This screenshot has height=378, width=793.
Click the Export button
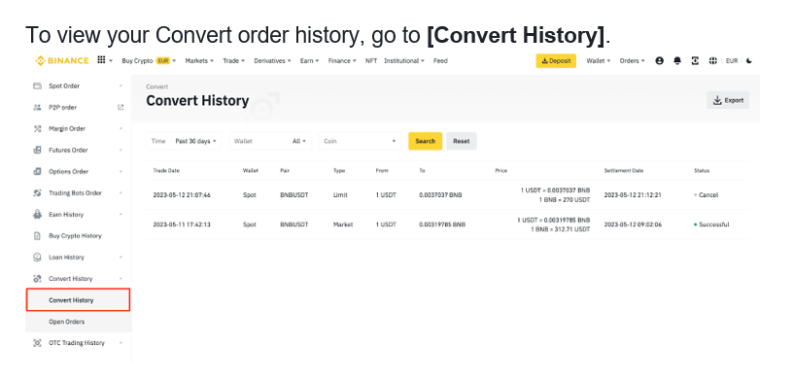728,100
